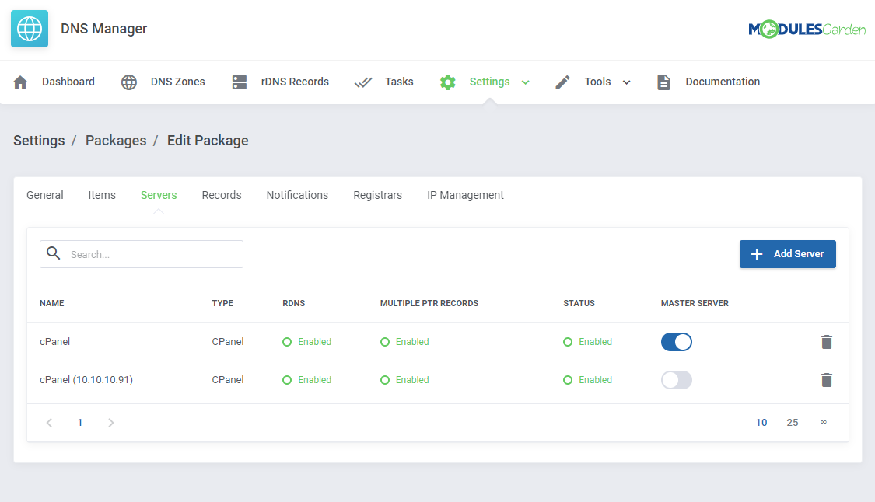The height and width of the screenshot is (502, 875).
Task: Open Documentation page
Action: [723, 82]
